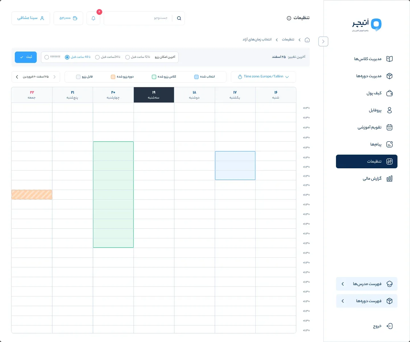Click the chevron before انتخاب زمان‌های آزاد in the breadcrumb
This screenshot has width=410, height=342.
277,40
